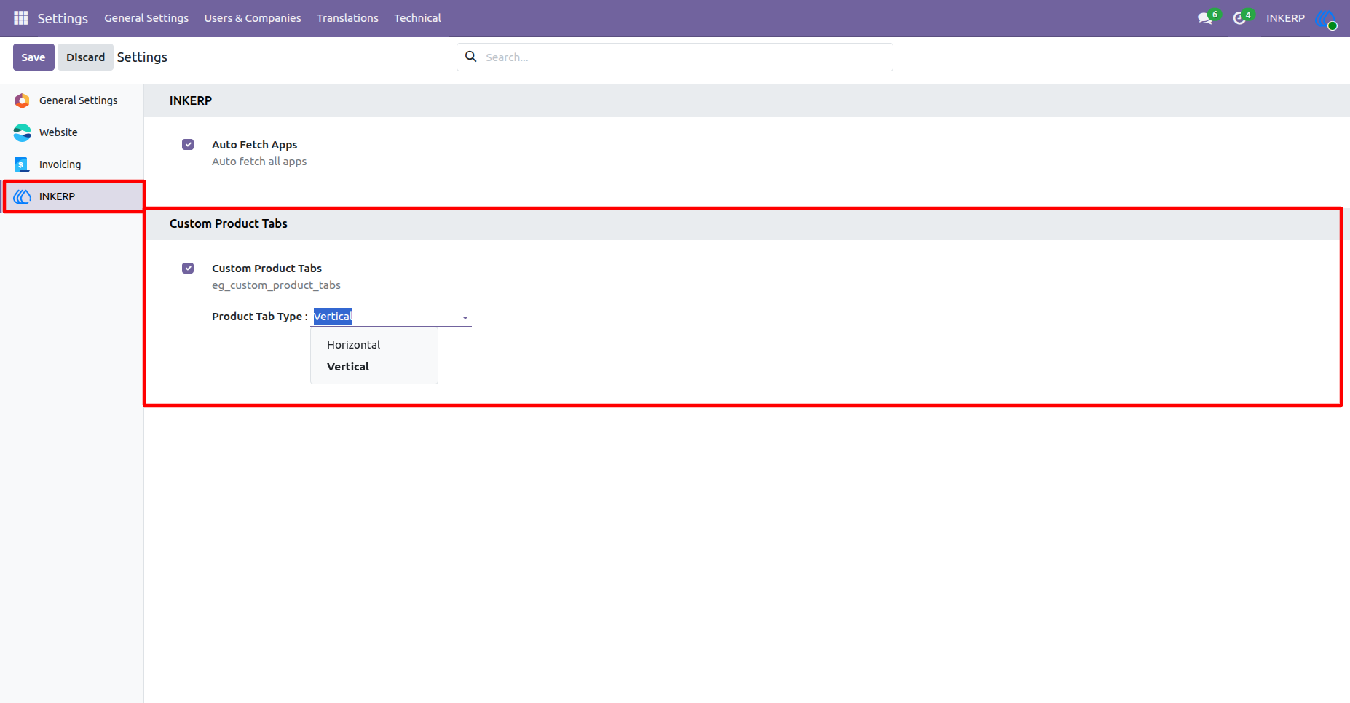Click the 'Auto Fetch Apps' label
Image resolution: width=1350 pixels, height=703 pixels.
[x=254, y=145]
